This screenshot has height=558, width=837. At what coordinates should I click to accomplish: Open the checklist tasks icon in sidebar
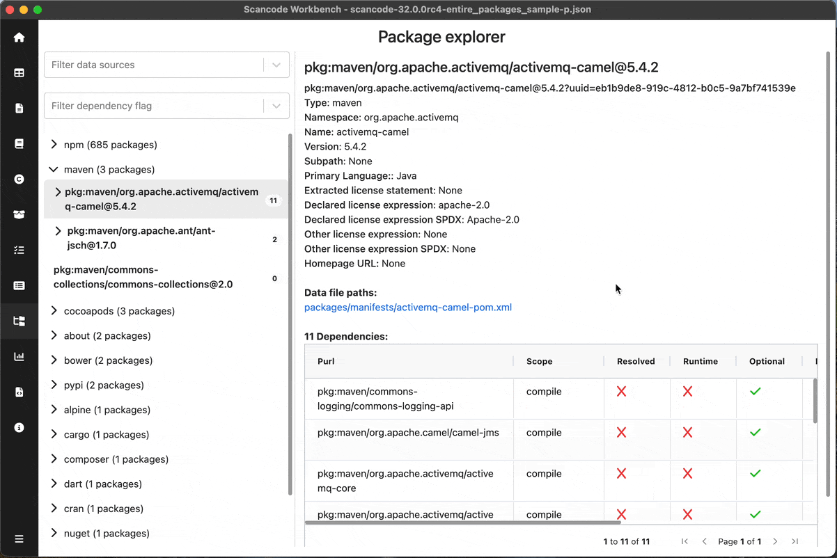(19, 250)
